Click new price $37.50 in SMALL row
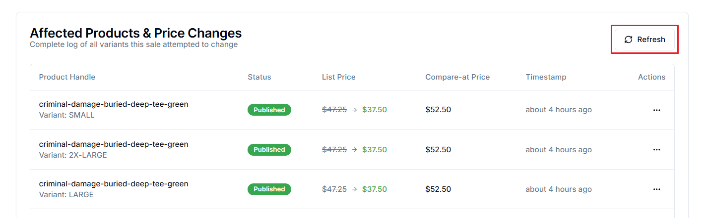This screenshot has height=218, width=704. tap(375, 110)
